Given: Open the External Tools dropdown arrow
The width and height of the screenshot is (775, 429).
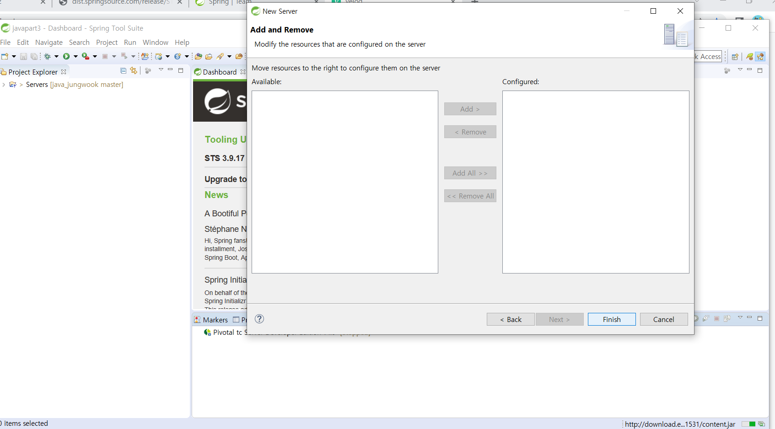Looking at the screenshot, I should pos(95,56).
